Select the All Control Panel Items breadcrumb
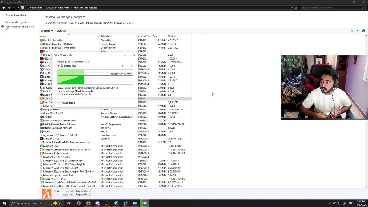The image size is (368, 207). click(x=57, y=8)
